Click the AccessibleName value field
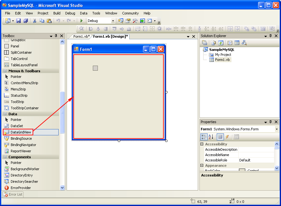This screenshot has width=281, height=206. click(256, 155)
